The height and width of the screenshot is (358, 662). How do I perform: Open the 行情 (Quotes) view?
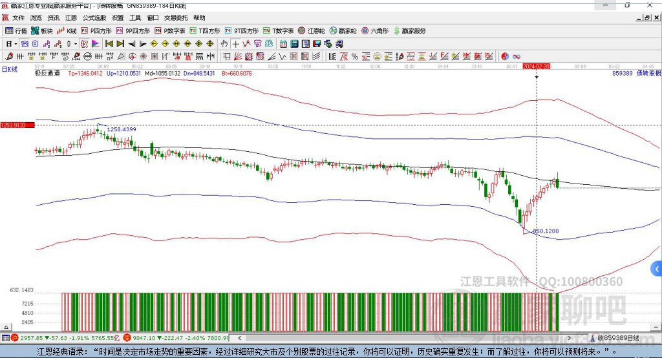(x=16, y=30)
